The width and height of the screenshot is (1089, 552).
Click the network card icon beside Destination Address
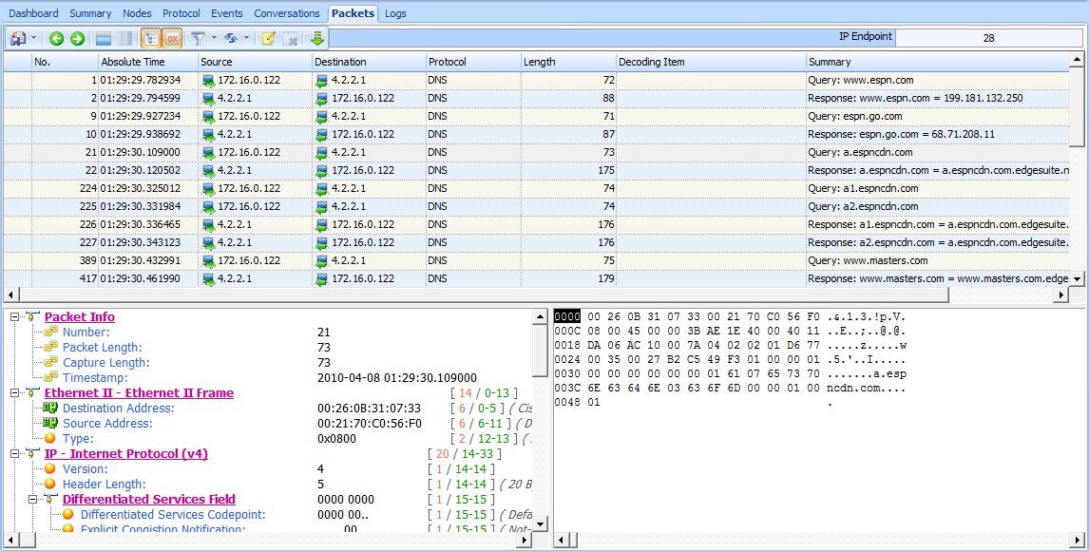[x=50, y=409]
